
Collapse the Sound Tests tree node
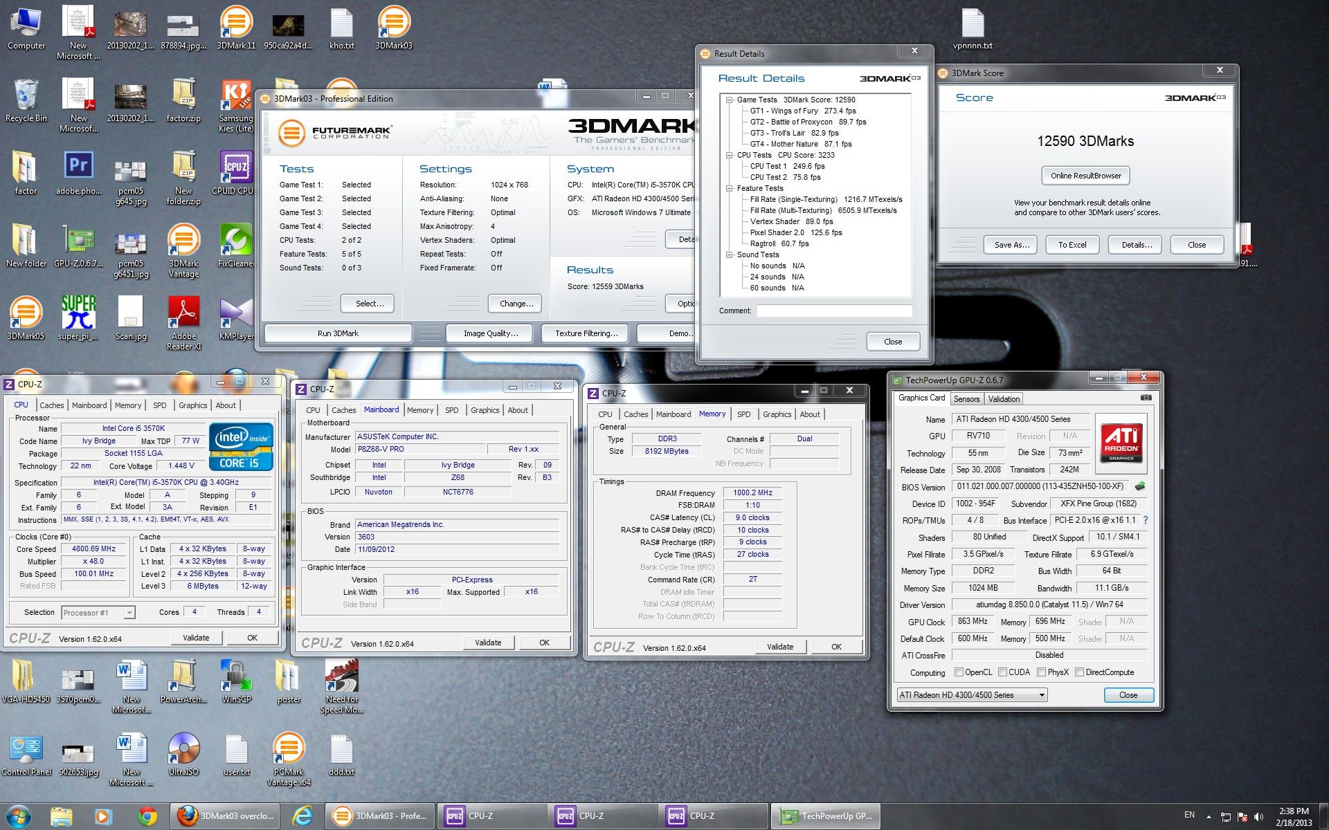point(729,255)
